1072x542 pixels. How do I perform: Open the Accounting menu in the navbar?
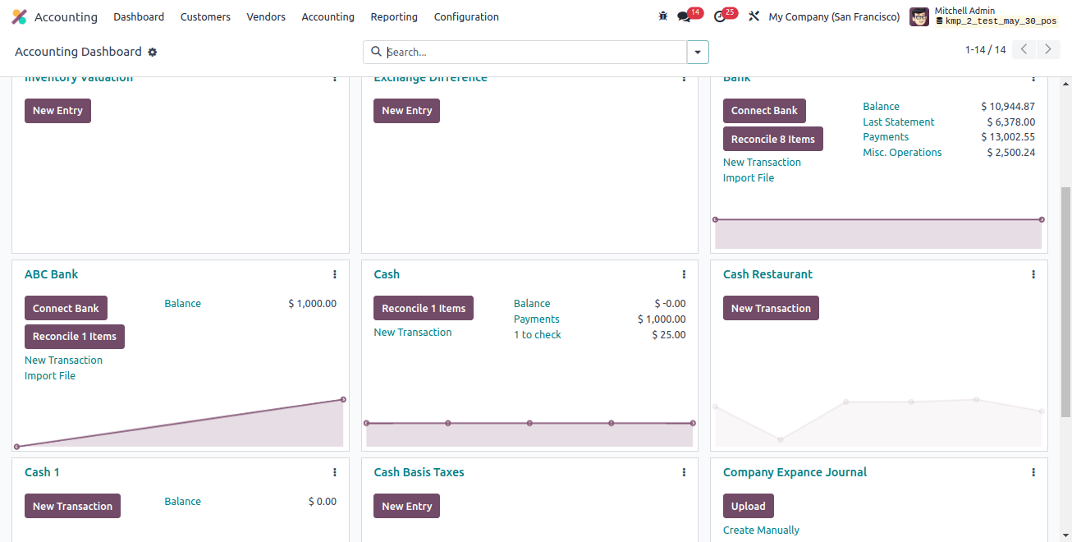[328, 16]
